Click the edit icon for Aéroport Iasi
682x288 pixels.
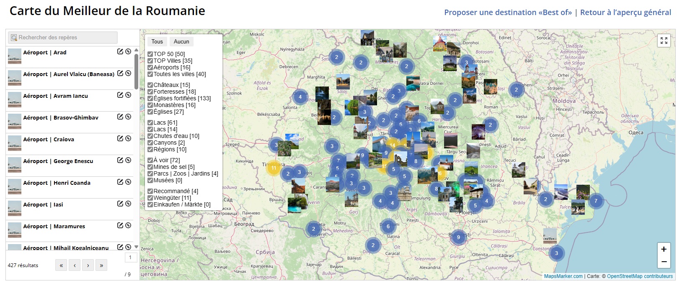pos(120,204)
